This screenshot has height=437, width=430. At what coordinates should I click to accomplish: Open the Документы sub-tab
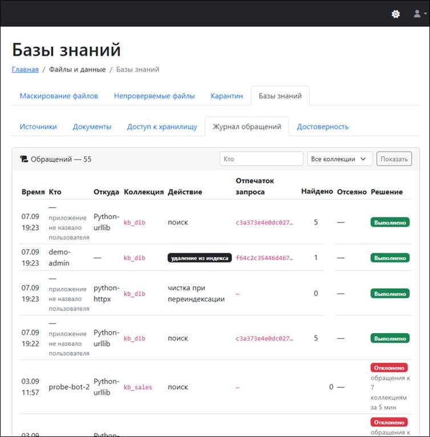[92, 127]
